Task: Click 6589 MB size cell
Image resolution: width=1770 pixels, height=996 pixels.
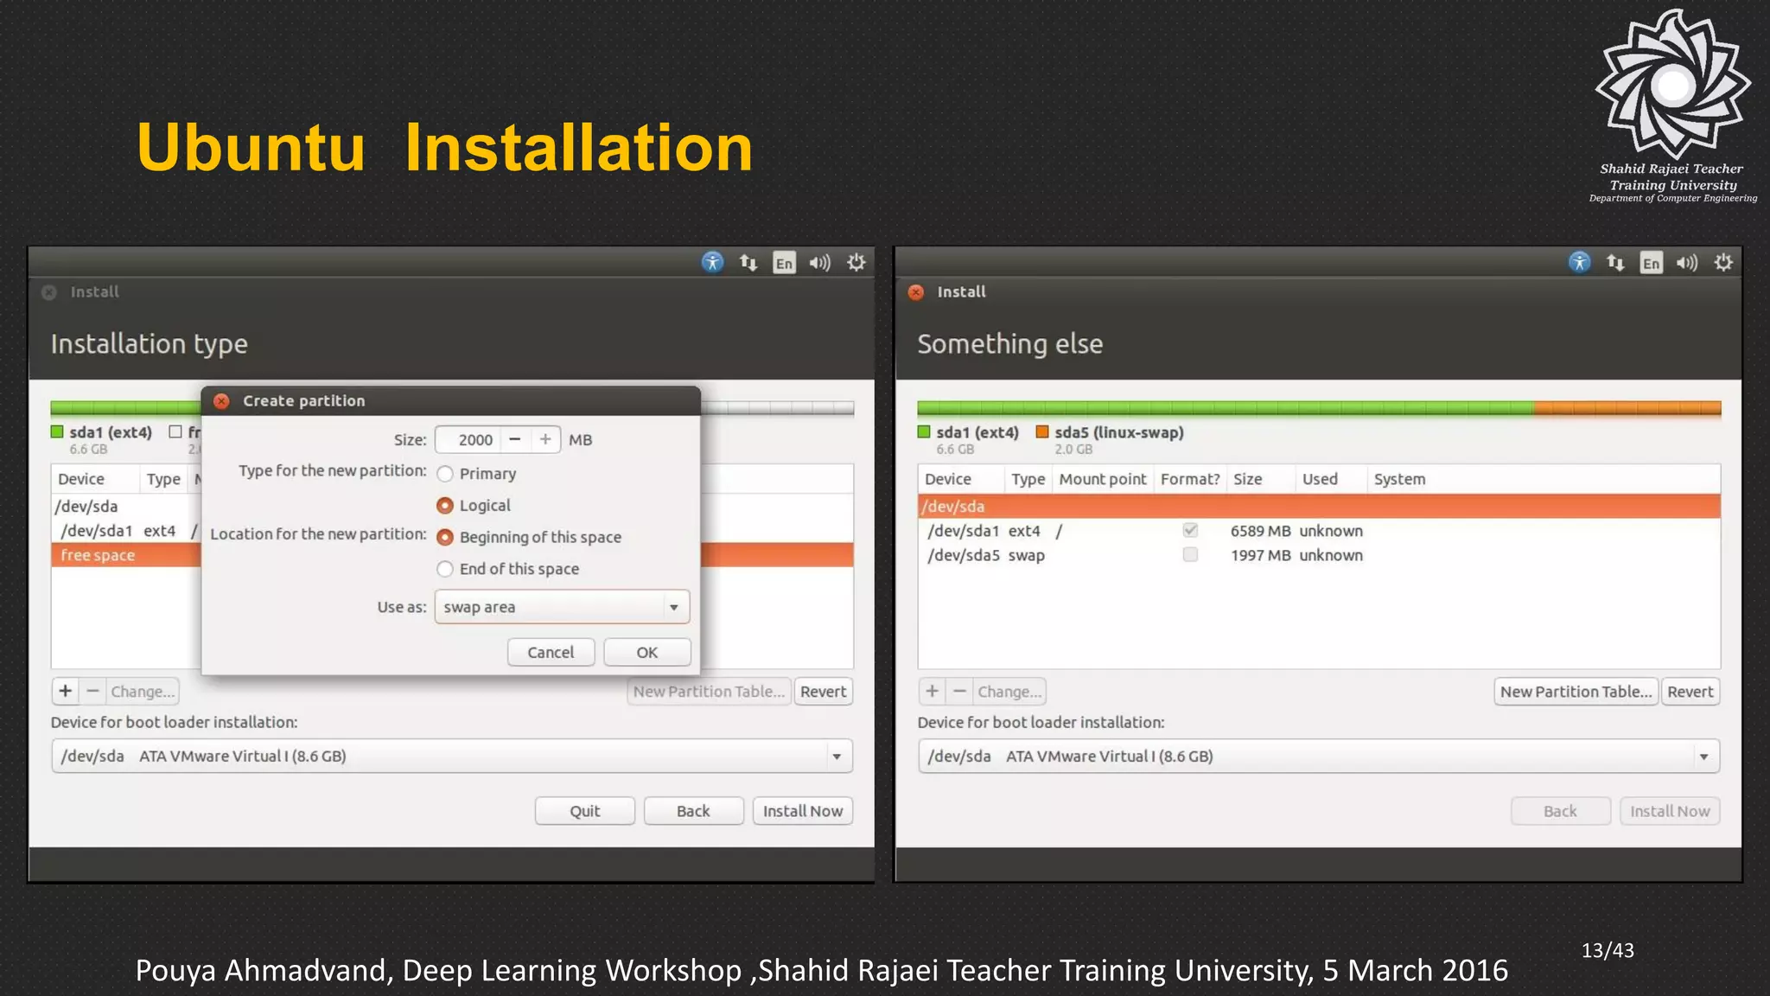Action: 1260,531
